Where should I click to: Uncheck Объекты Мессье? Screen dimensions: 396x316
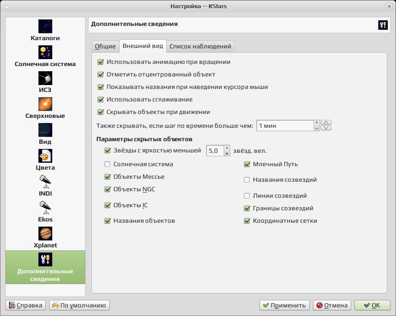click(108, 177)
